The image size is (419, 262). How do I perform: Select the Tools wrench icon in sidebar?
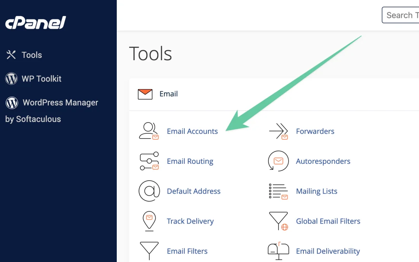coord(11,55)
